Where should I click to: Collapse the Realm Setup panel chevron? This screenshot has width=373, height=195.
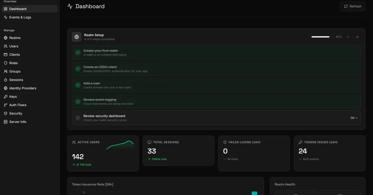point(348,37)
